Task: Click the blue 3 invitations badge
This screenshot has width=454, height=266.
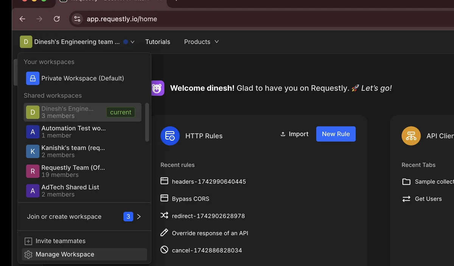Action: (x=128, y=217)
